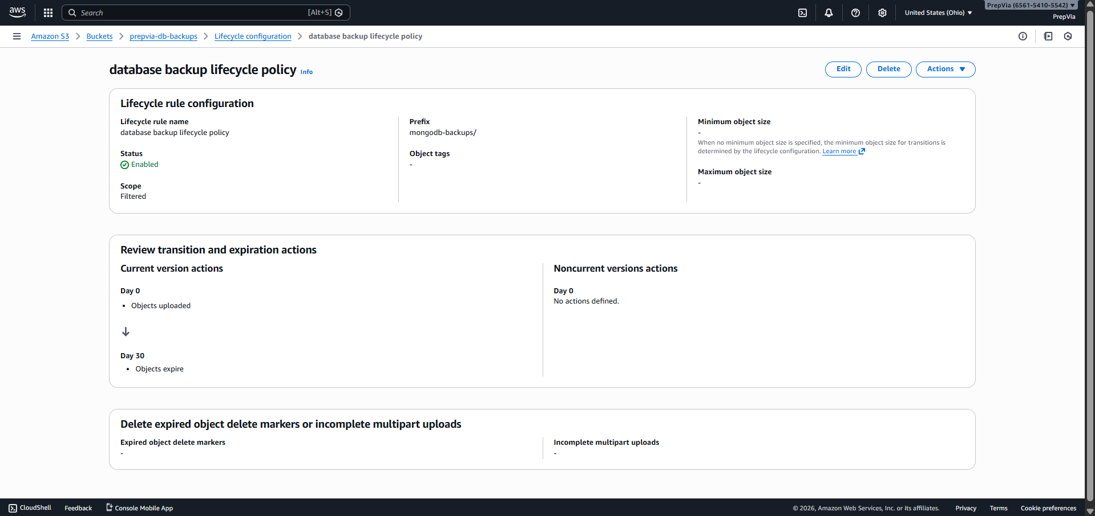Viewport: 1095px width, 516px height.
Task: Open the CloudShell icon in top bar
Action: coord(802,13)
